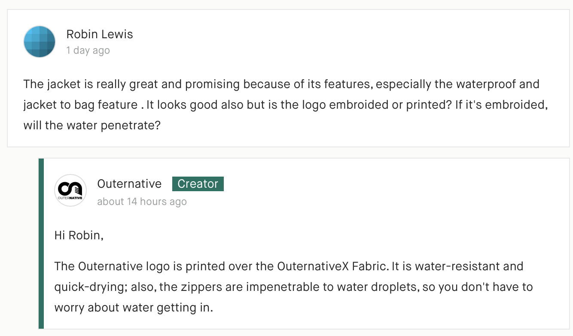Open the "1 day ago" comment timestamp
This screenshot has width=573, height=336.
(x=88, y=50)
